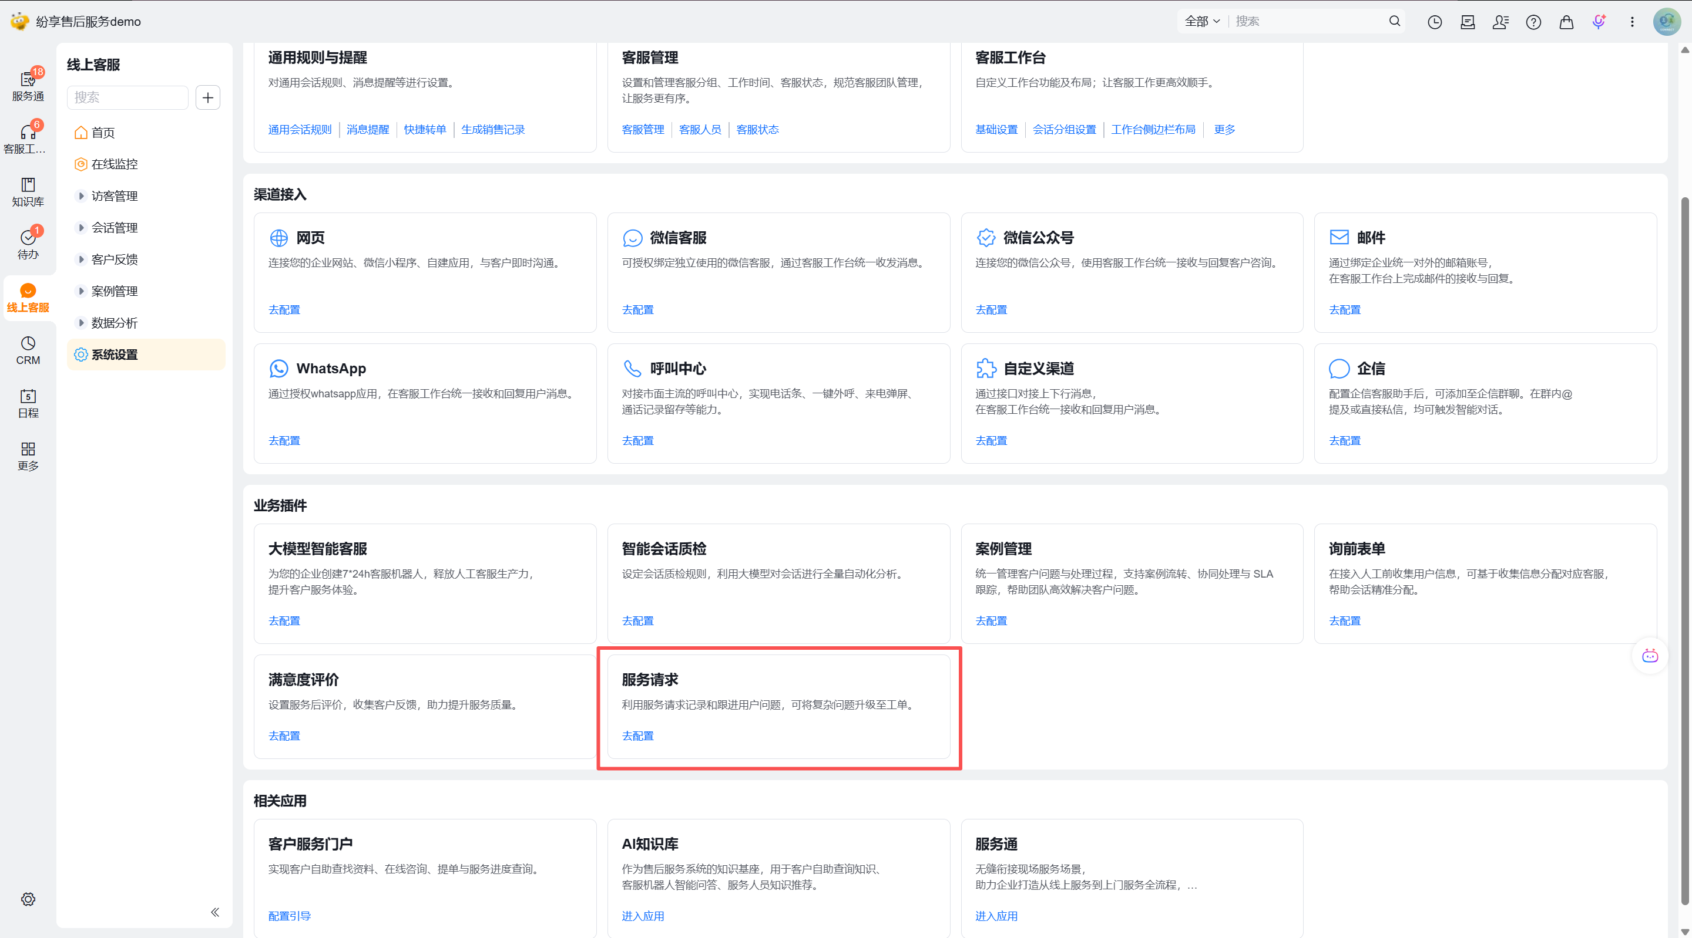Open 生成销售记录 link
The height and width of the screenshot is (938, 1692).
(x=493, y=129)
